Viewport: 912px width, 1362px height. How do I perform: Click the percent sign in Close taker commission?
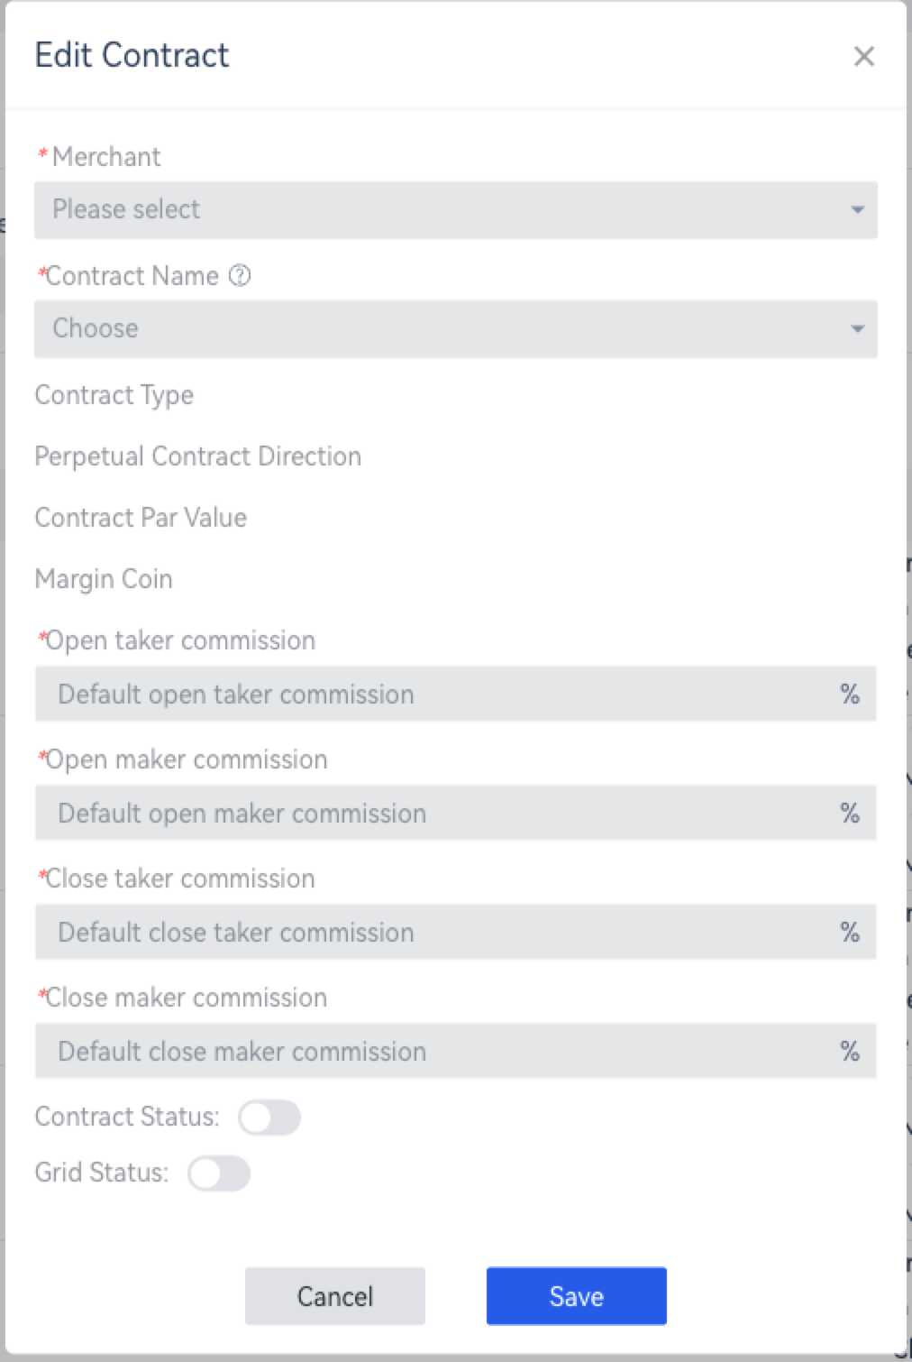click(850, 932)
